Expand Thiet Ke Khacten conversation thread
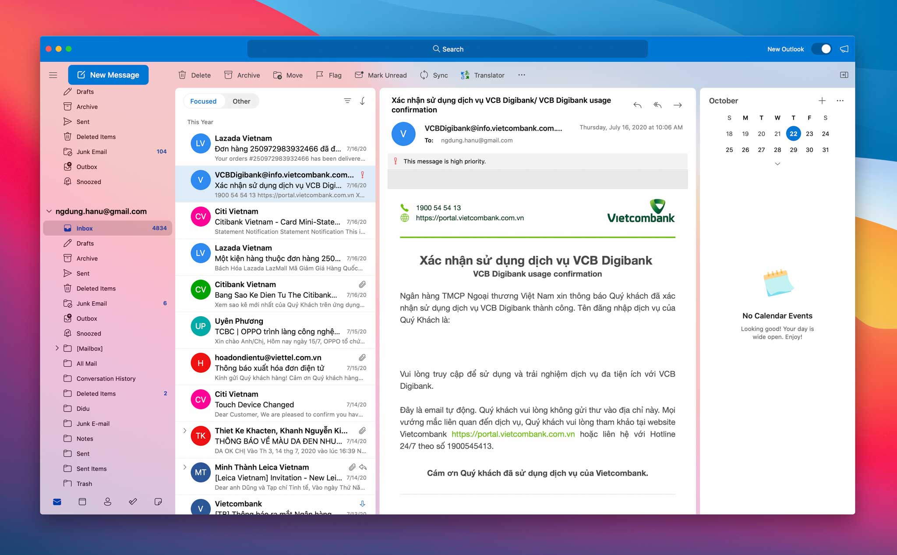The width and height of the screenshot is (897, 555). [x=185, y=431]
